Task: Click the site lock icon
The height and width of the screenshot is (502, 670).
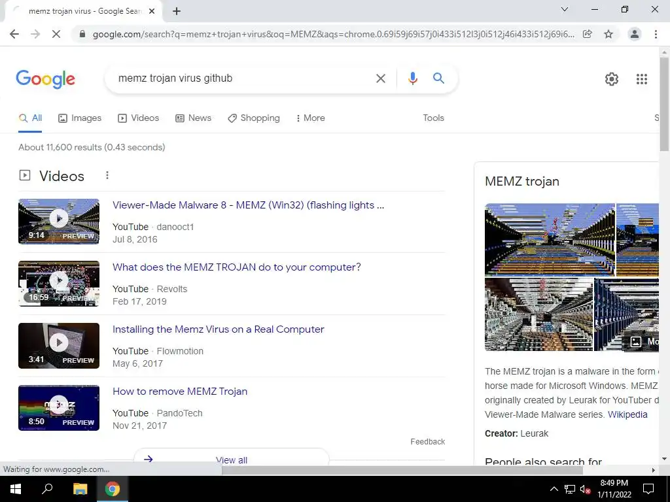Action: [x=82, y=34]
